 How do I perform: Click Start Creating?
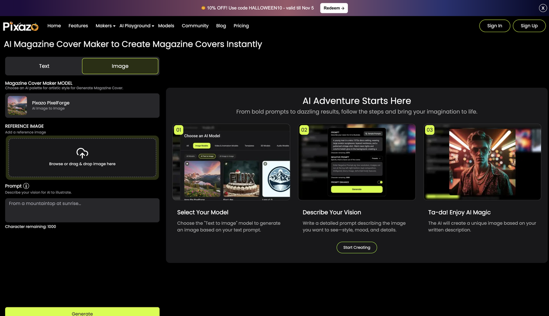(x=356, y=247)
